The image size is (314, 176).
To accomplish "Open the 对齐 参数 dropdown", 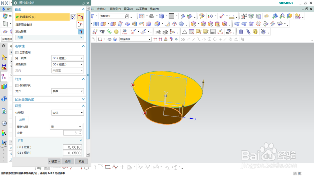I will [x=68, y=91].
